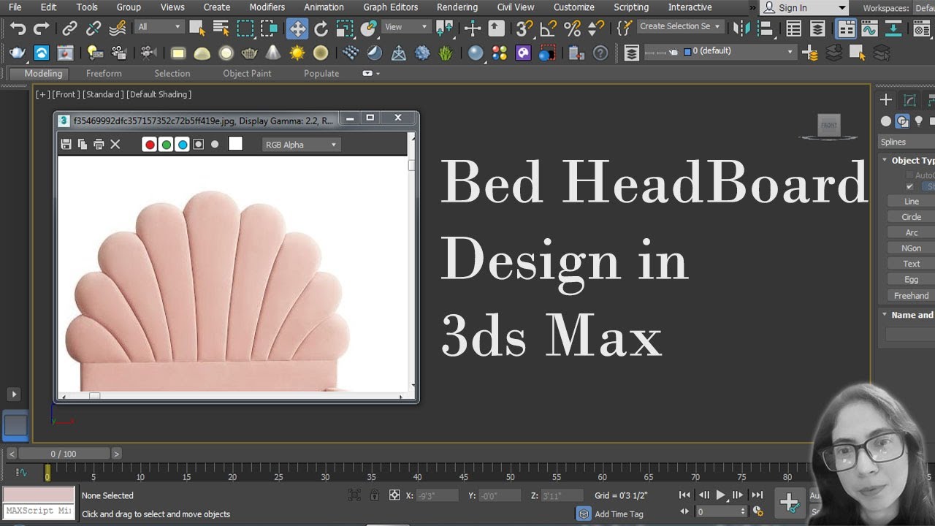Open the RGB Alpha channel dropdown
Screen dimensions: 935x526
(301, 145)
